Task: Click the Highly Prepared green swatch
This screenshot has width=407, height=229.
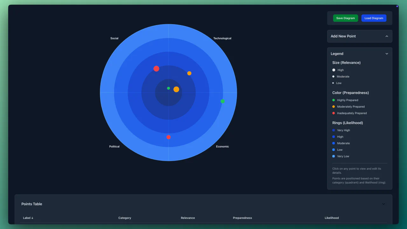Action: [x=334, y=100]
